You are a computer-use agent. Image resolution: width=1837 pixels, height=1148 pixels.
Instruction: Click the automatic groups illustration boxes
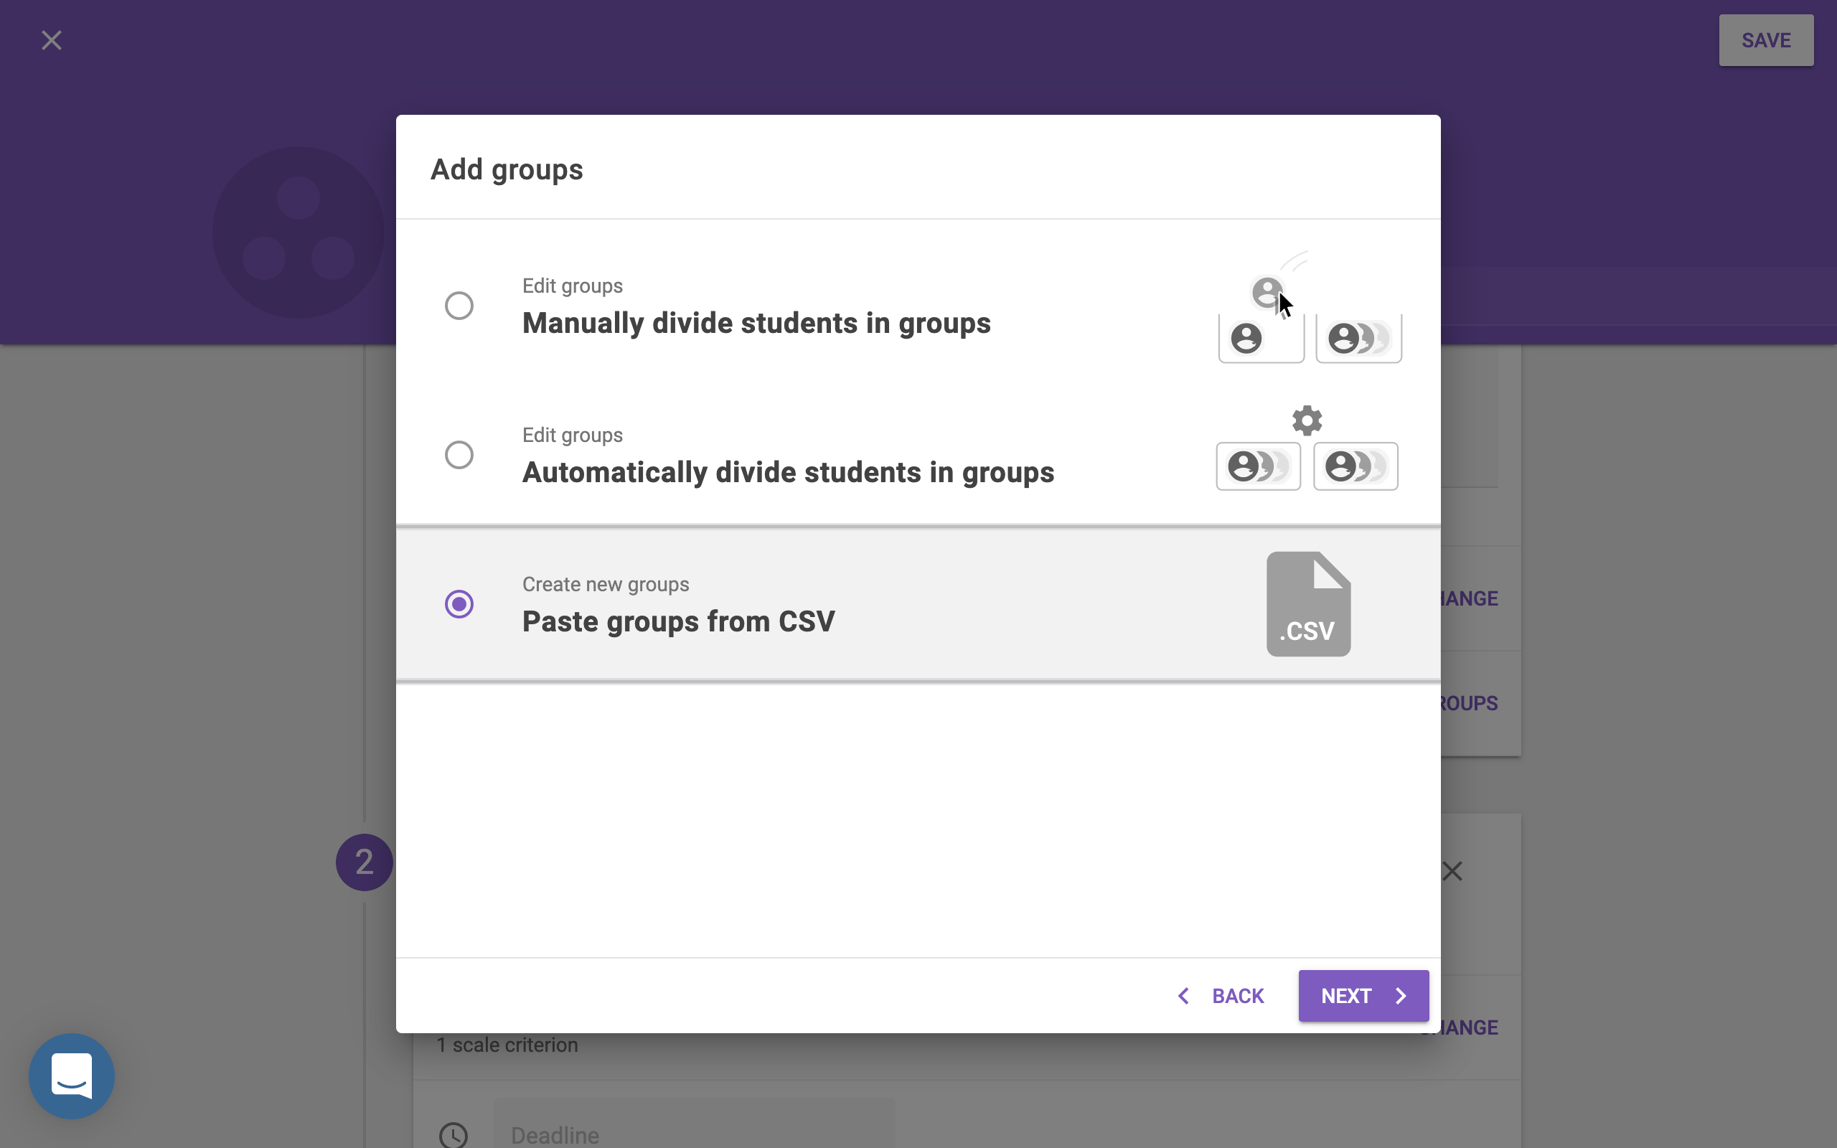pyautogui.click(x=1307, y=466)
